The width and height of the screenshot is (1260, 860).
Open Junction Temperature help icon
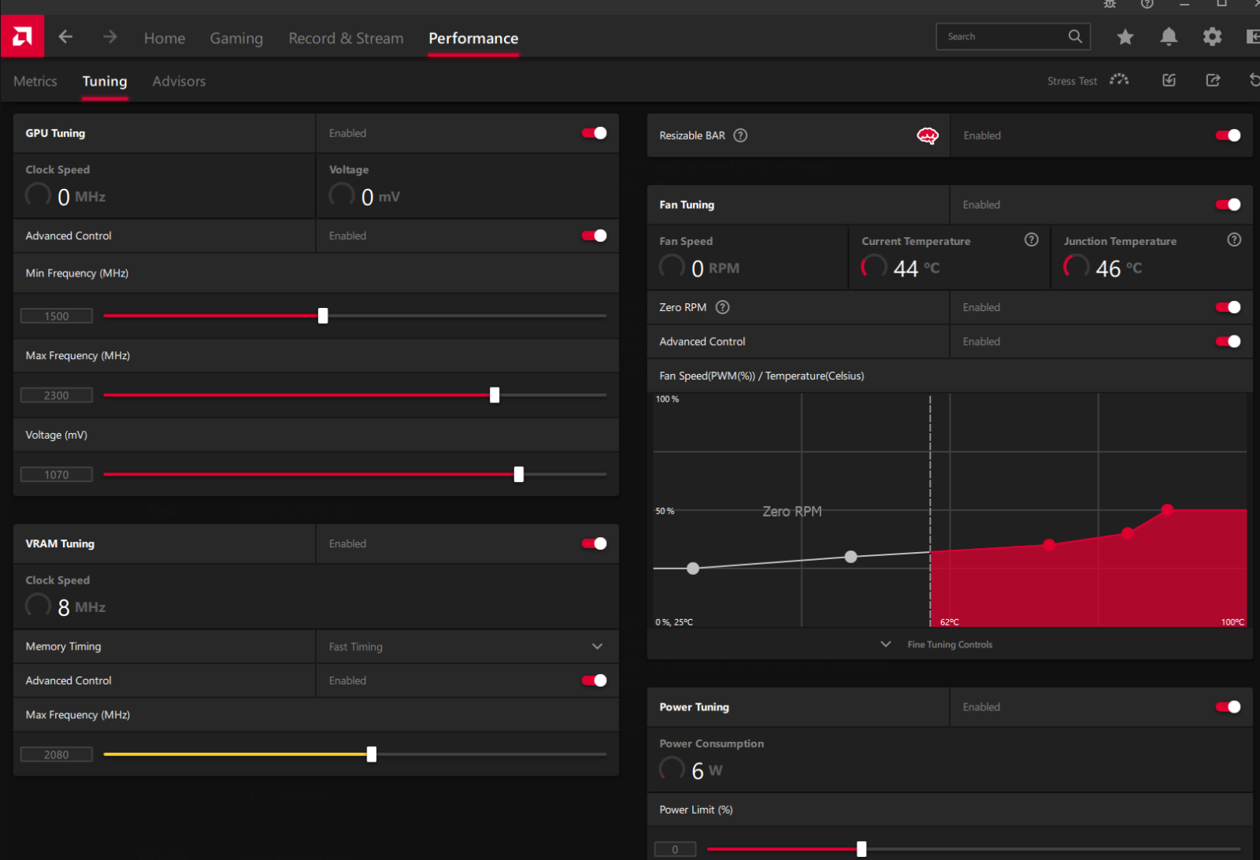click(x=1234, y=239)
